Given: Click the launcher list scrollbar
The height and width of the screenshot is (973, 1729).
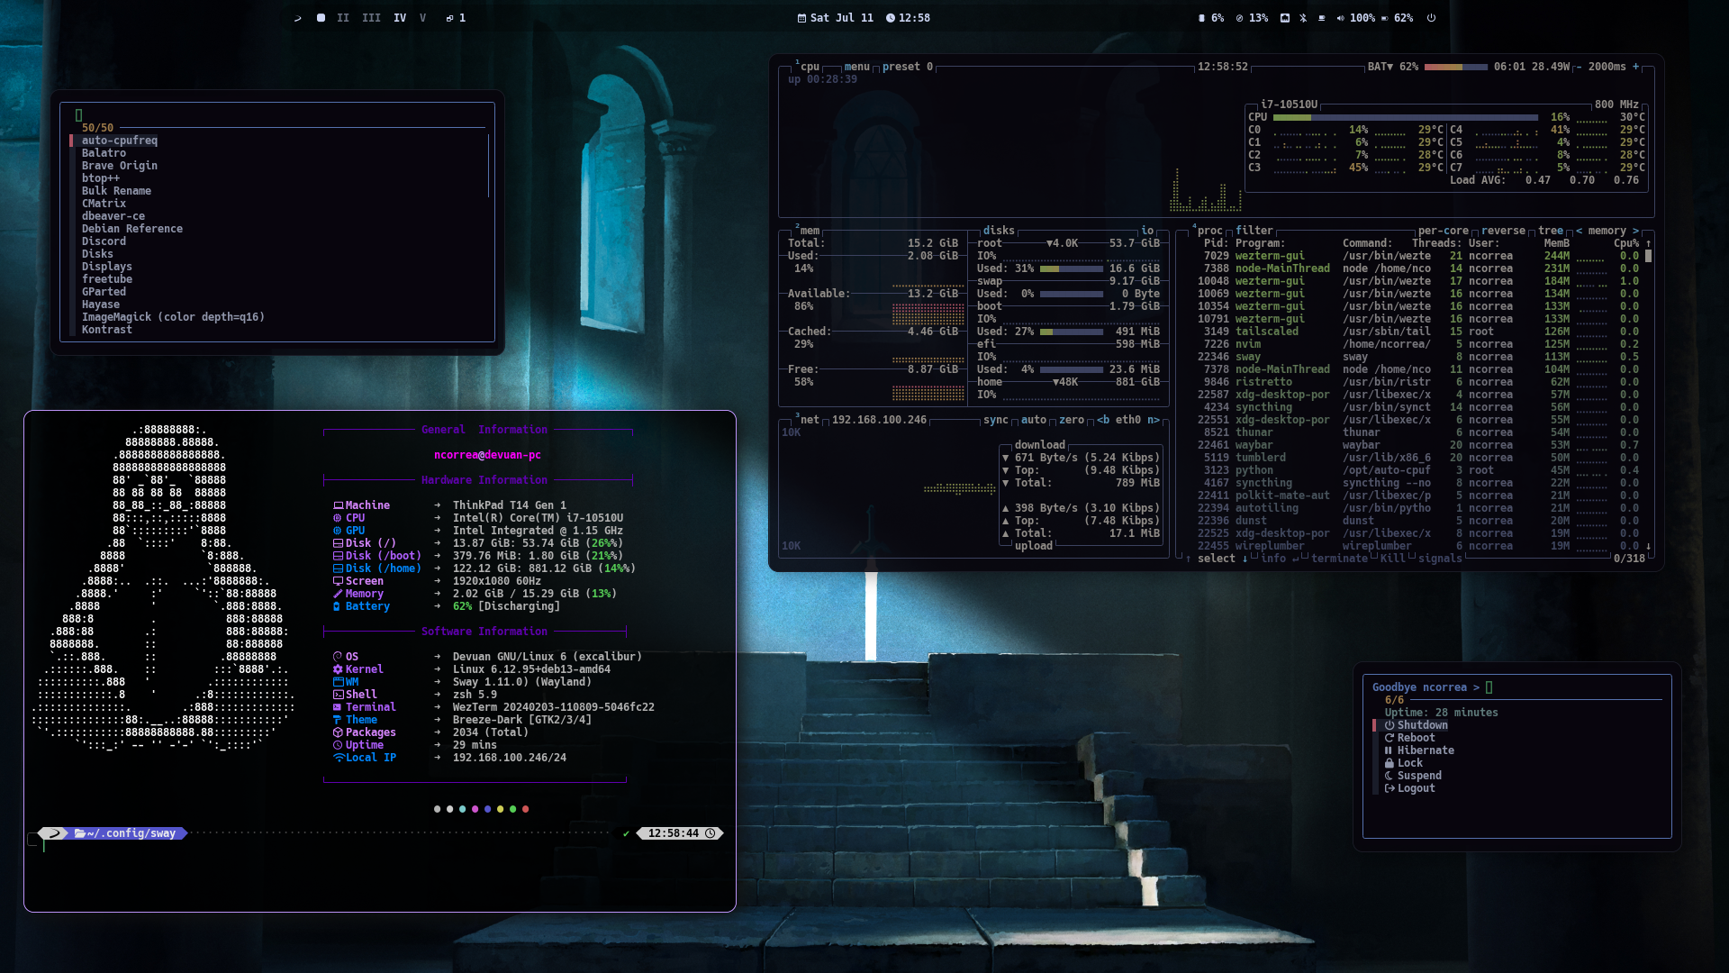Looking at the screenshot, I should [x=489, y=166].
